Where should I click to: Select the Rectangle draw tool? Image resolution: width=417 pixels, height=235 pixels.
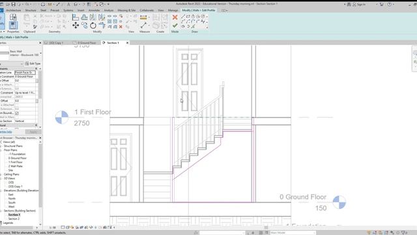coord(188,16)
